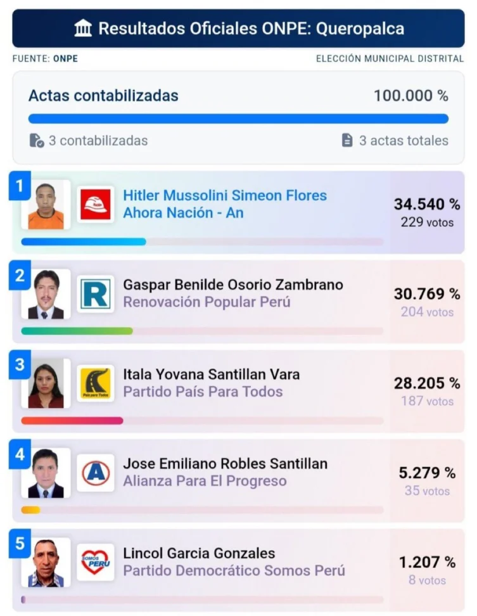Click the Somos Perú heart logo
477x616 pixels.
(96, 562)
